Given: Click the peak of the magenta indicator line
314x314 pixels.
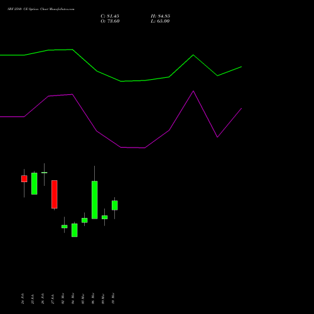Looking at the screenshot, I should tap(193, 91).
